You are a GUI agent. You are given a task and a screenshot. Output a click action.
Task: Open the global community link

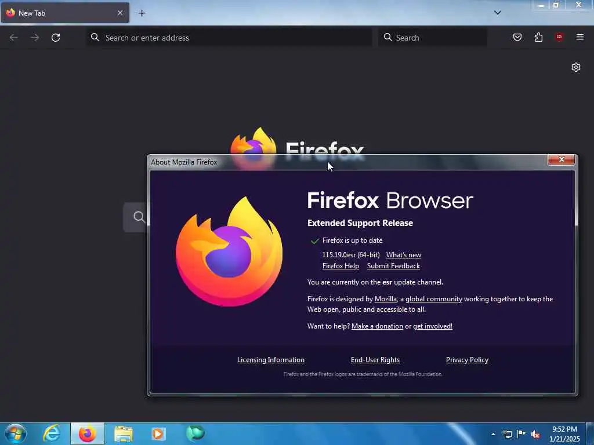434,299
